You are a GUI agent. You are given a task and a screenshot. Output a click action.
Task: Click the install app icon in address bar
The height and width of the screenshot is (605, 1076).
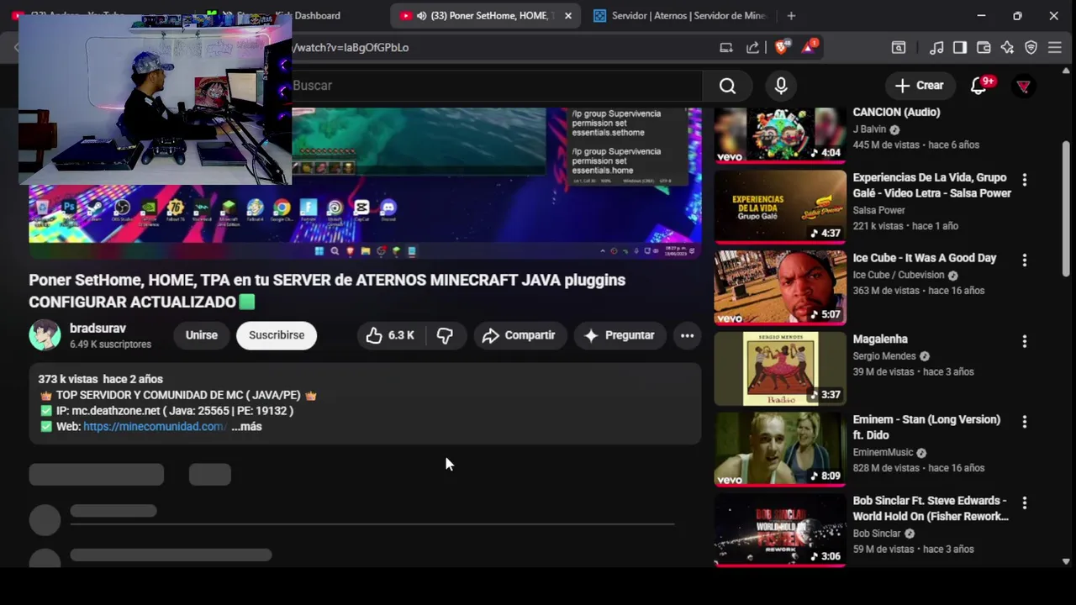(x=726, y=48)
